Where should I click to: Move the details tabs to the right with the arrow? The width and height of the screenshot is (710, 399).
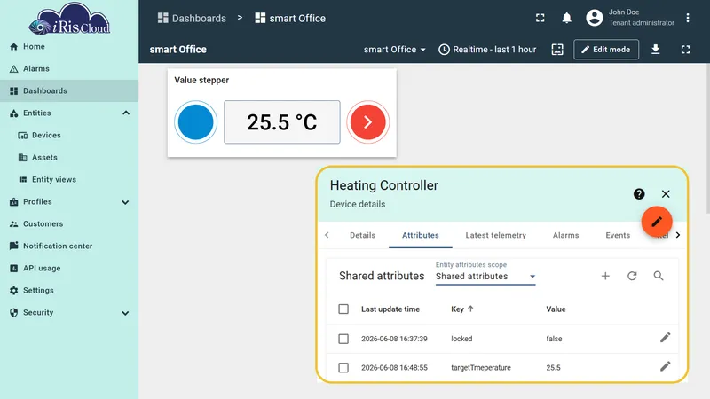click(678, 235)
